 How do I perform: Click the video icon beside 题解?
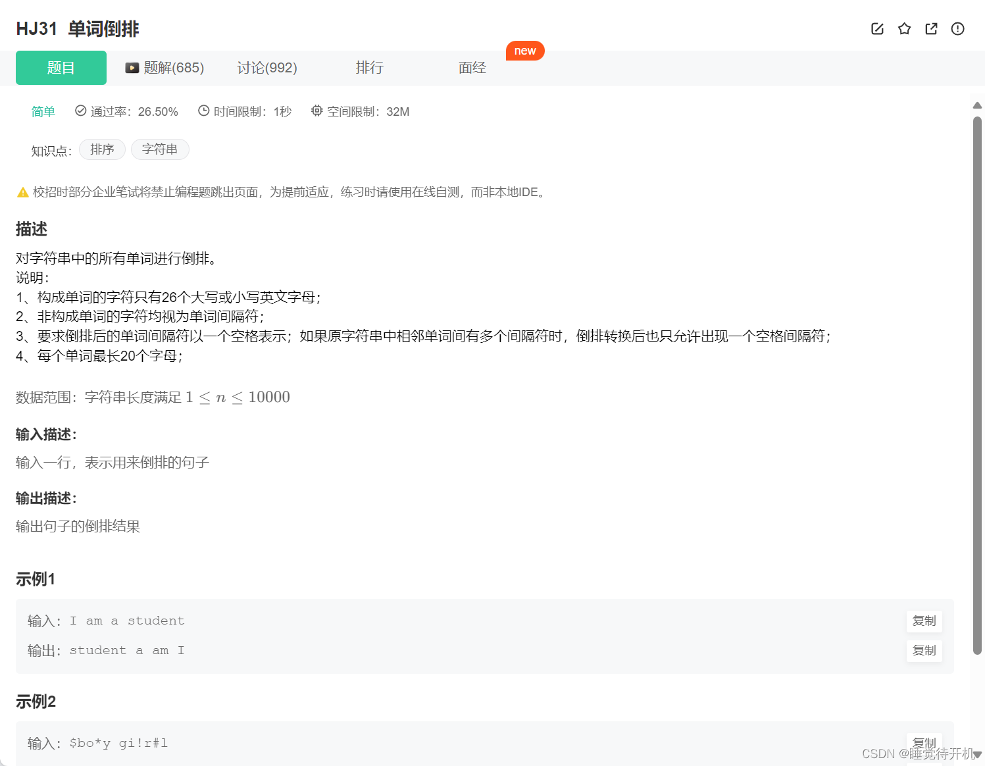pyautogui.click(x=132, y=68)
